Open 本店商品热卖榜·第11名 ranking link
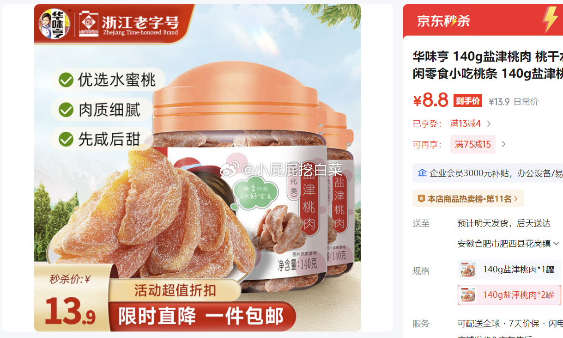The height and width of the screenshot is (338, 563). (x=468, y=198)
